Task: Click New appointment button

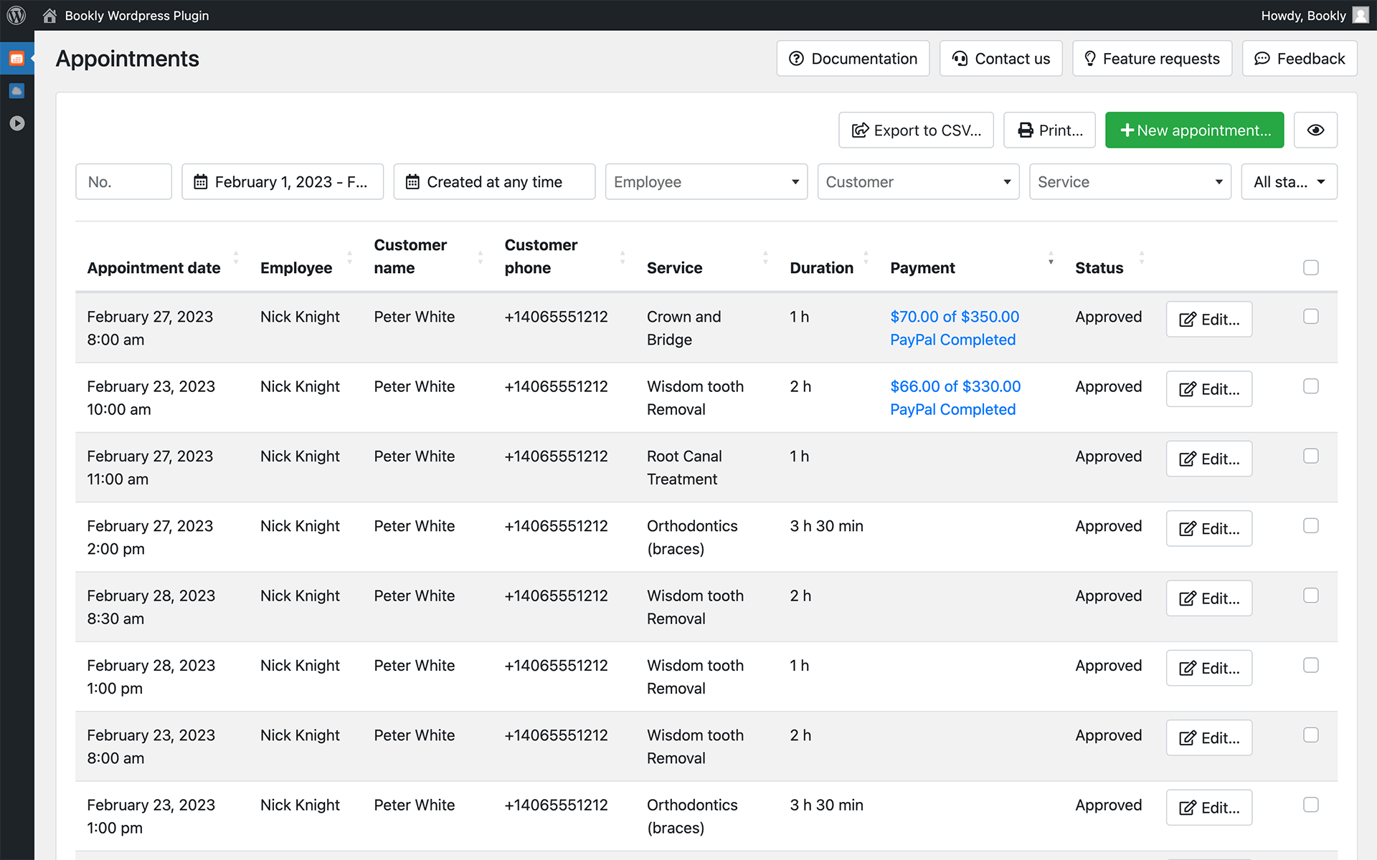Action: click(1194, 130)
